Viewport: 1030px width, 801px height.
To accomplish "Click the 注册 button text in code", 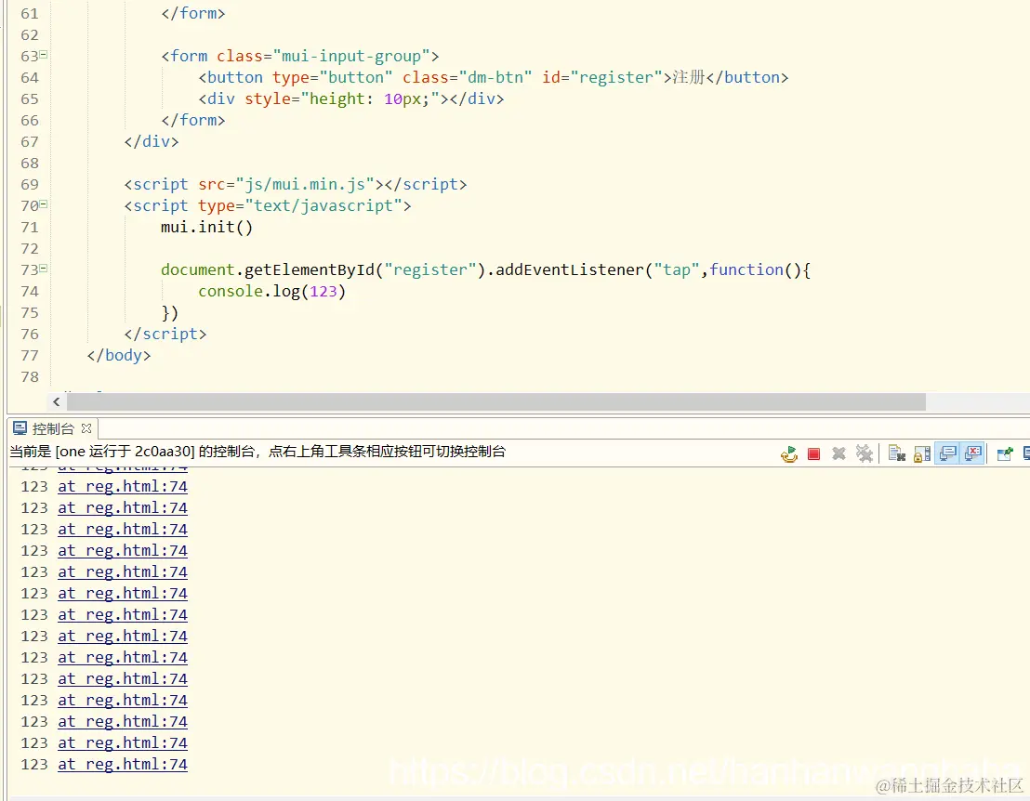I will pos(689,77).
